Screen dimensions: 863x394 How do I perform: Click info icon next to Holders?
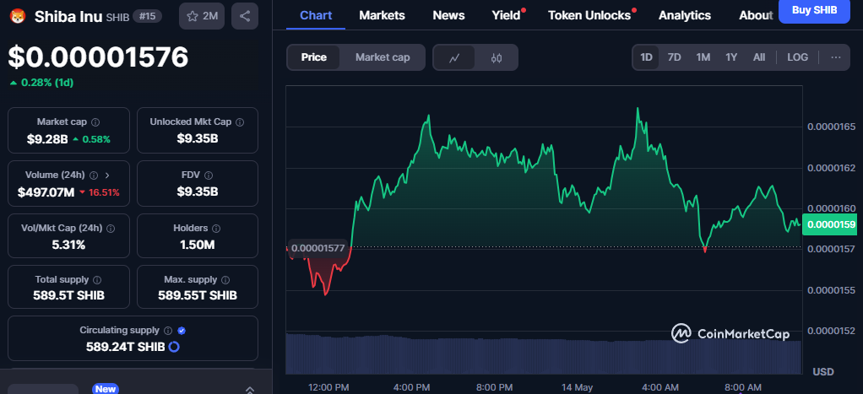pyautogui.click(x=216, y=228)
